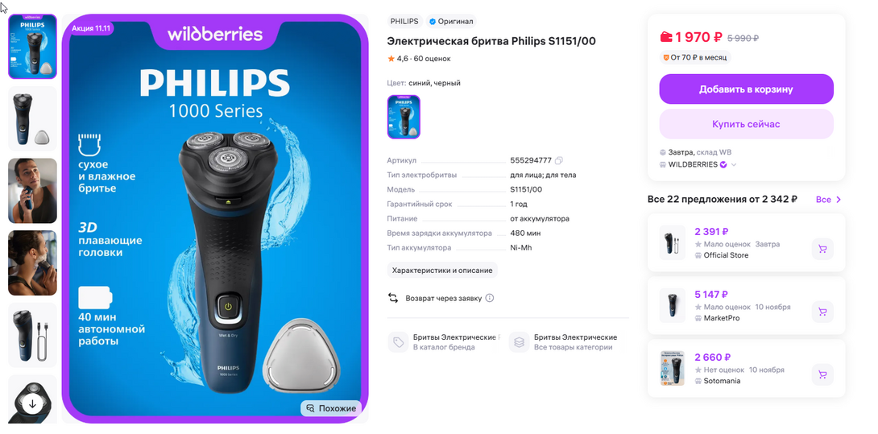Click Купить сейчас button
The image size is (878, 434).
[746, 124]
